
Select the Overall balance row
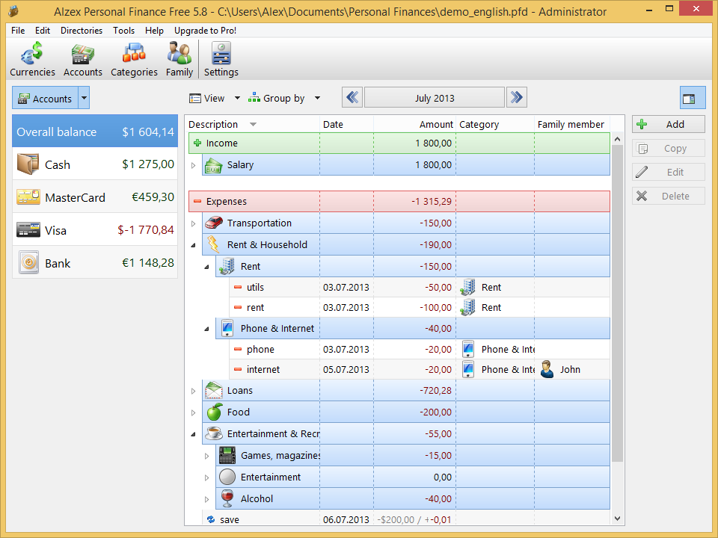pos(95,132)
